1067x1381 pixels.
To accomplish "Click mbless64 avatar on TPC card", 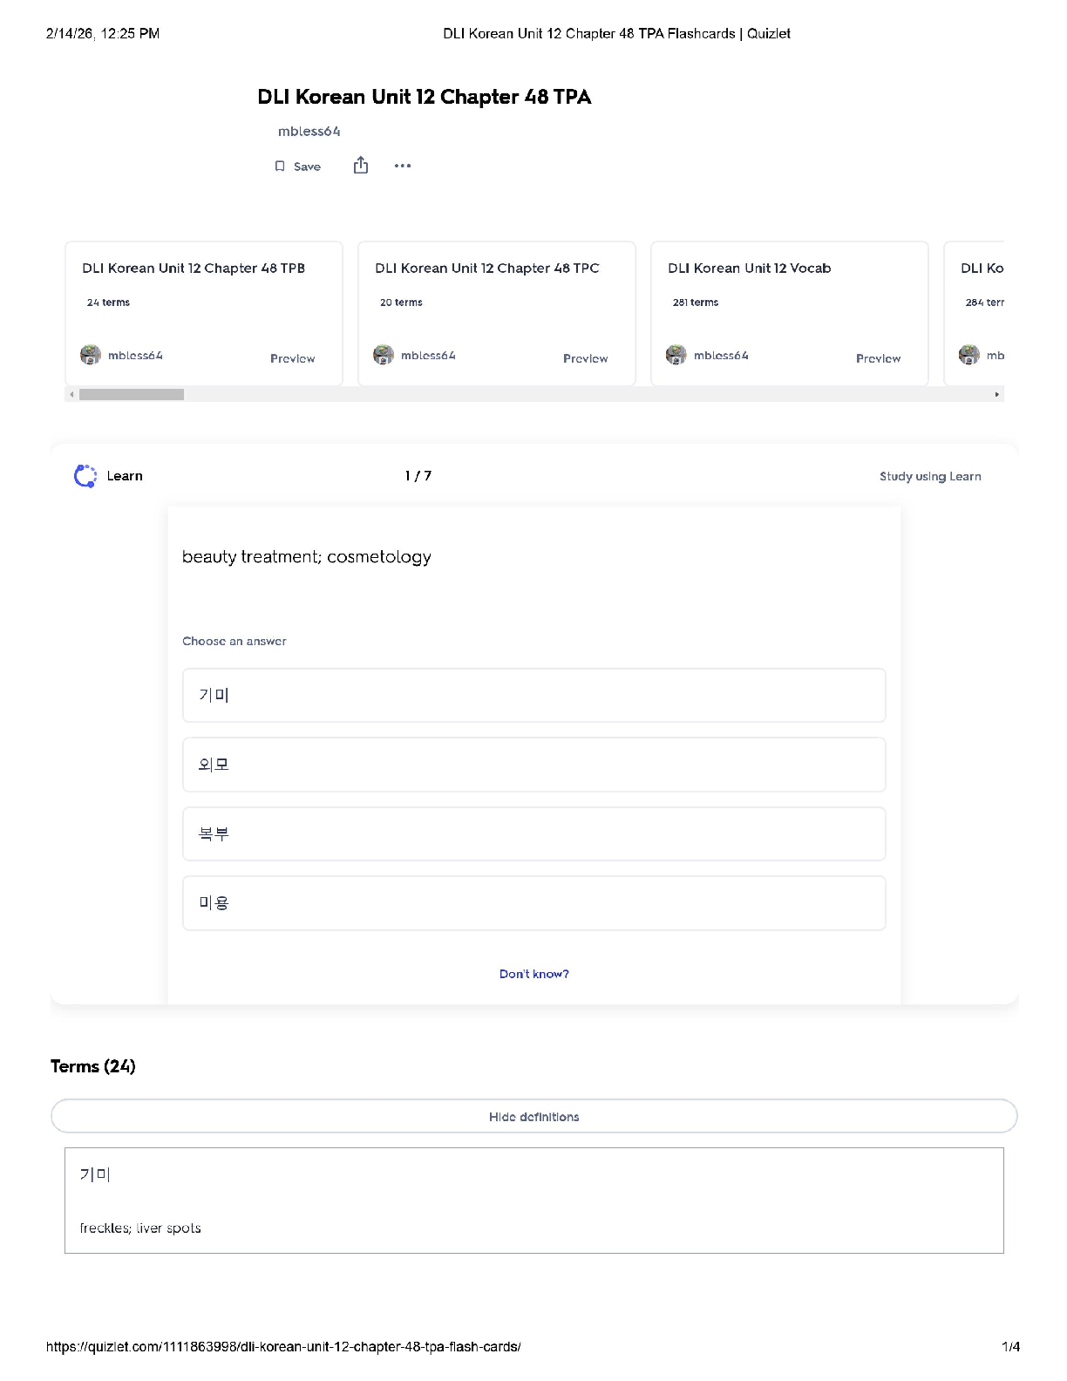I will [384, 356].
